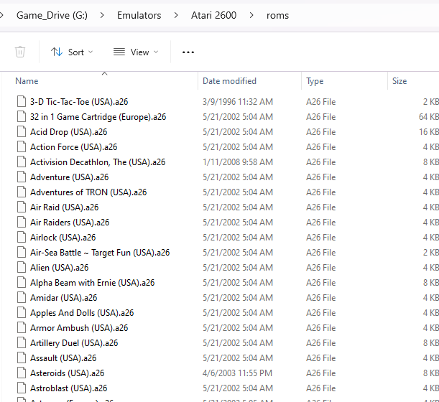The width and height of the screenshot is (439, 402).
Task: Click file icon of Activision Decathlon, The
Action: pos(22,162)
